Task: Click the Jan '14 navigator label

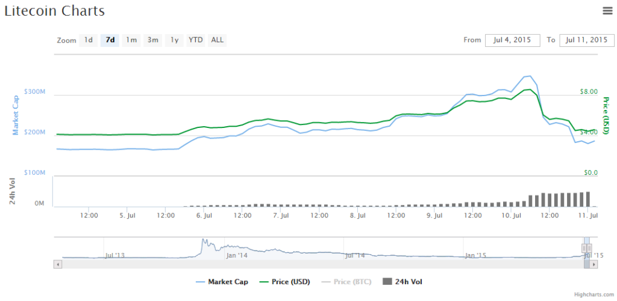Action: (x=237, y=255)
